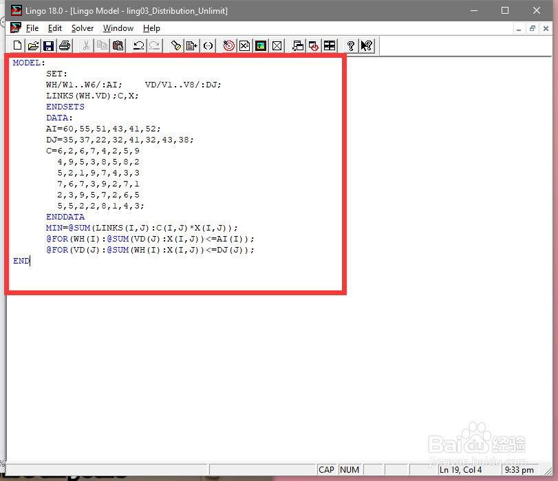Click the 'DJ=35,37,22,32,41,32,43,38;' line
This screenshot has width=558, height=481.
coord(120,140)
